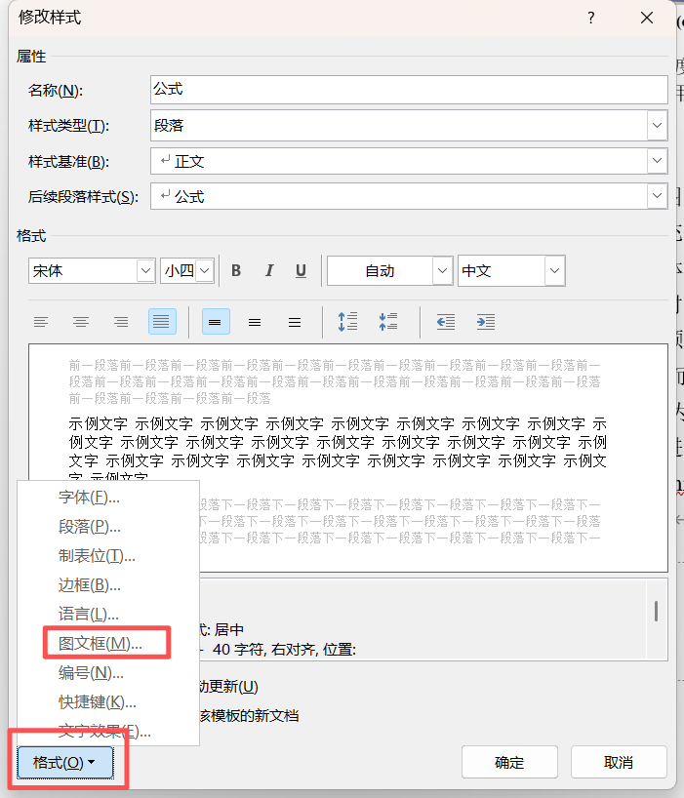This screenshot has height=798, width=684.
Task: Open language script dropdown showing 中文
Action: tap(555, 271)
